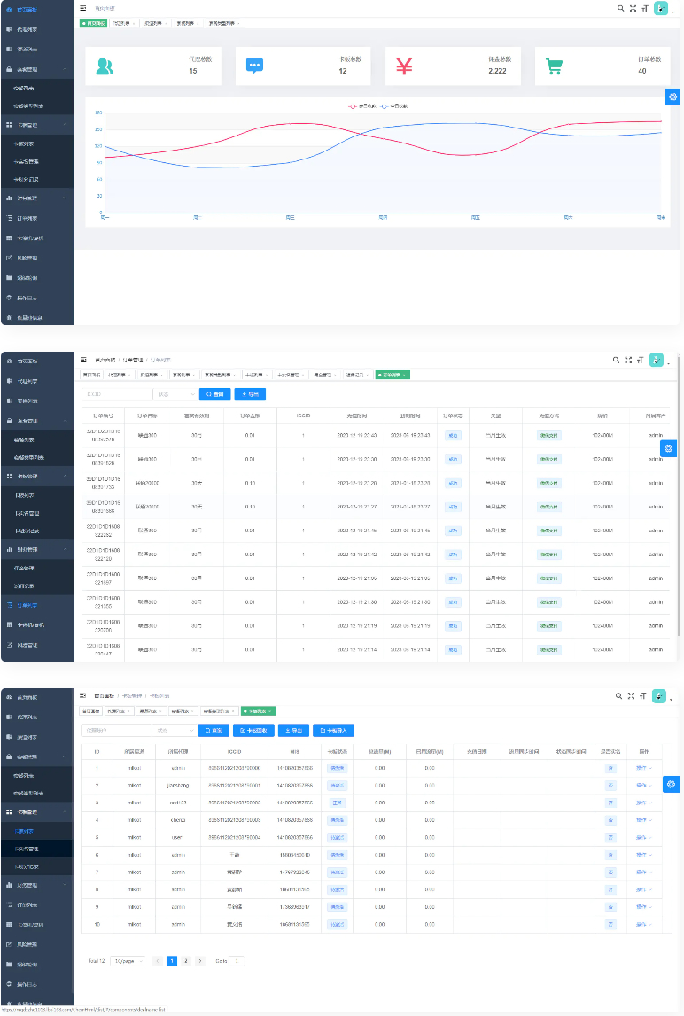Viewport: 684px width, 1016px height.
Task: Click the font size icon in the card list header
Action: tap(644, 697)
